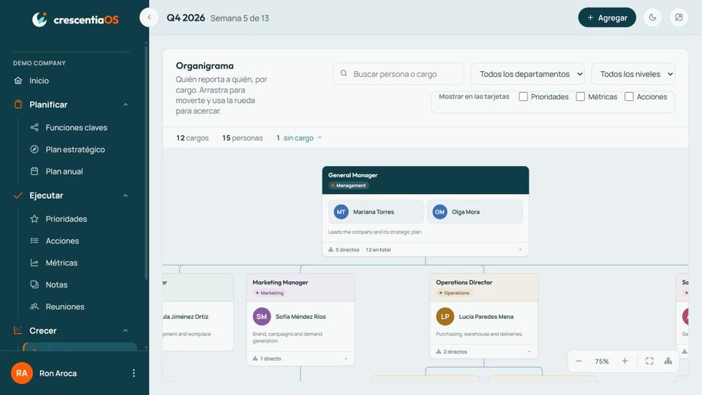Click the Prioridades star icon
Screen dimensions: 702x395
pyautogui.click(x=34, y=219)
